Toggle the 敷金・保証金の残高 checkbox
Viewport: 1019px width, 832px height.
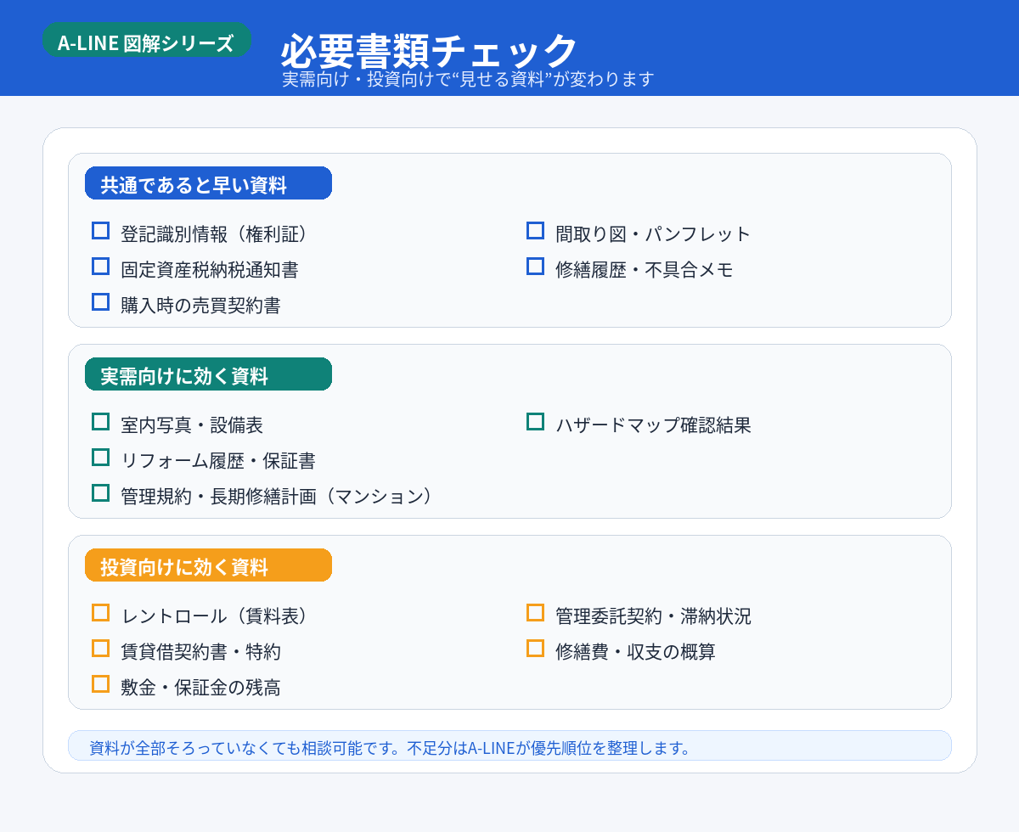pyautogui.click(x=101, y=683)
